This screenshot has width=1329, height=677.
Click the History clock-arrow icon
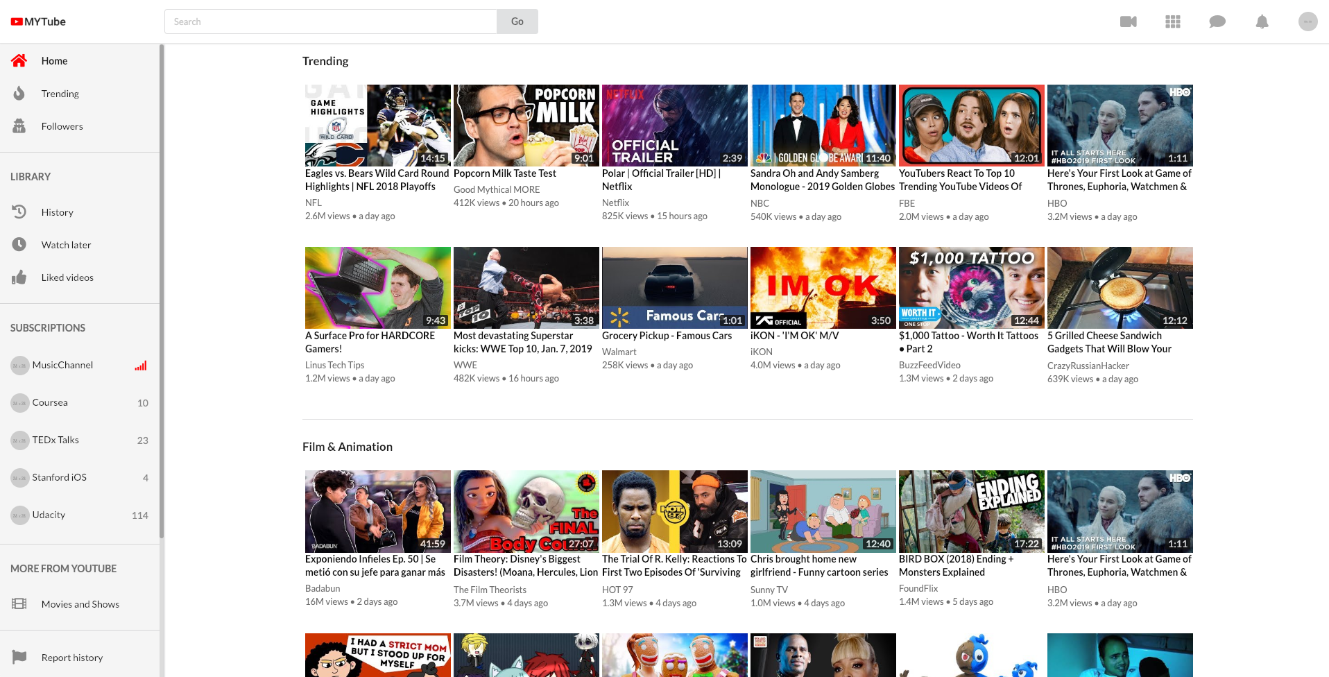click(x=19, y=212)
